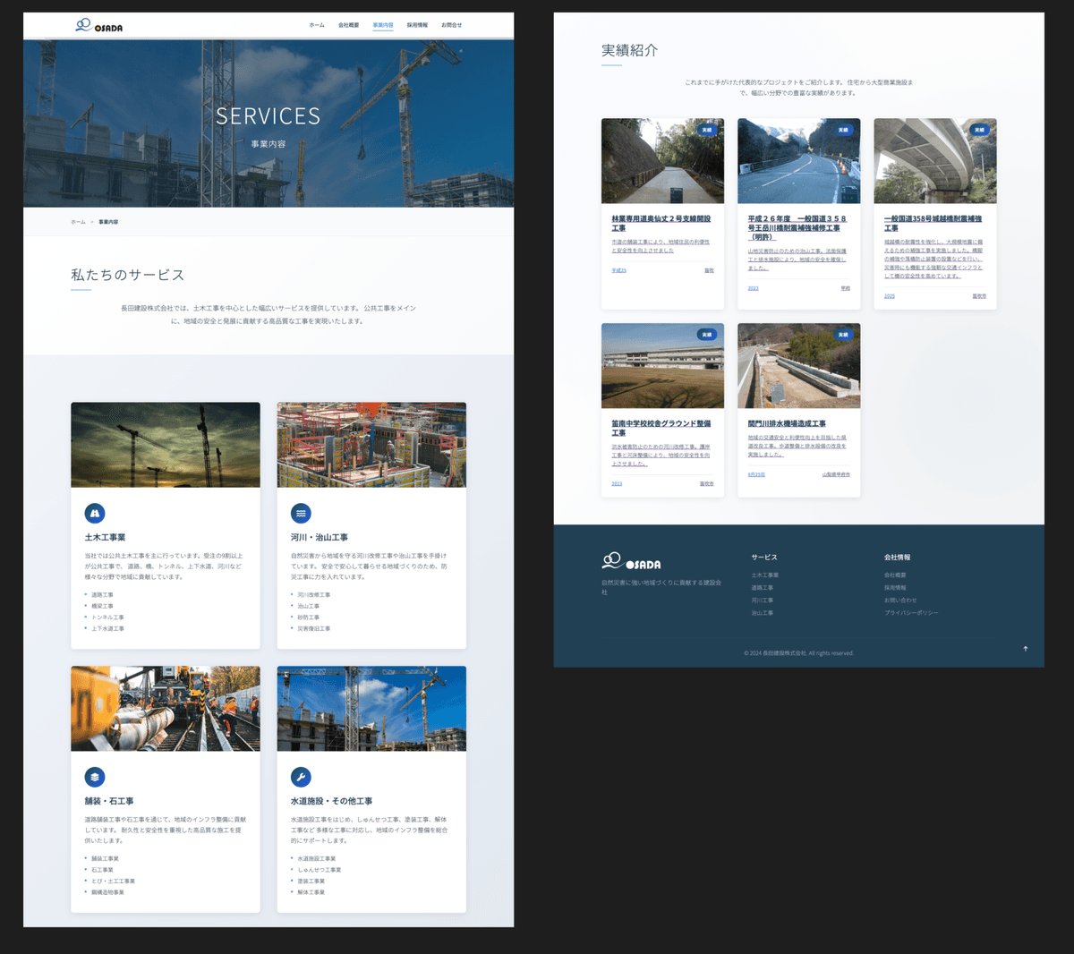Click the 災害復旧工事 list item
1074x954 pixels.
313,628
